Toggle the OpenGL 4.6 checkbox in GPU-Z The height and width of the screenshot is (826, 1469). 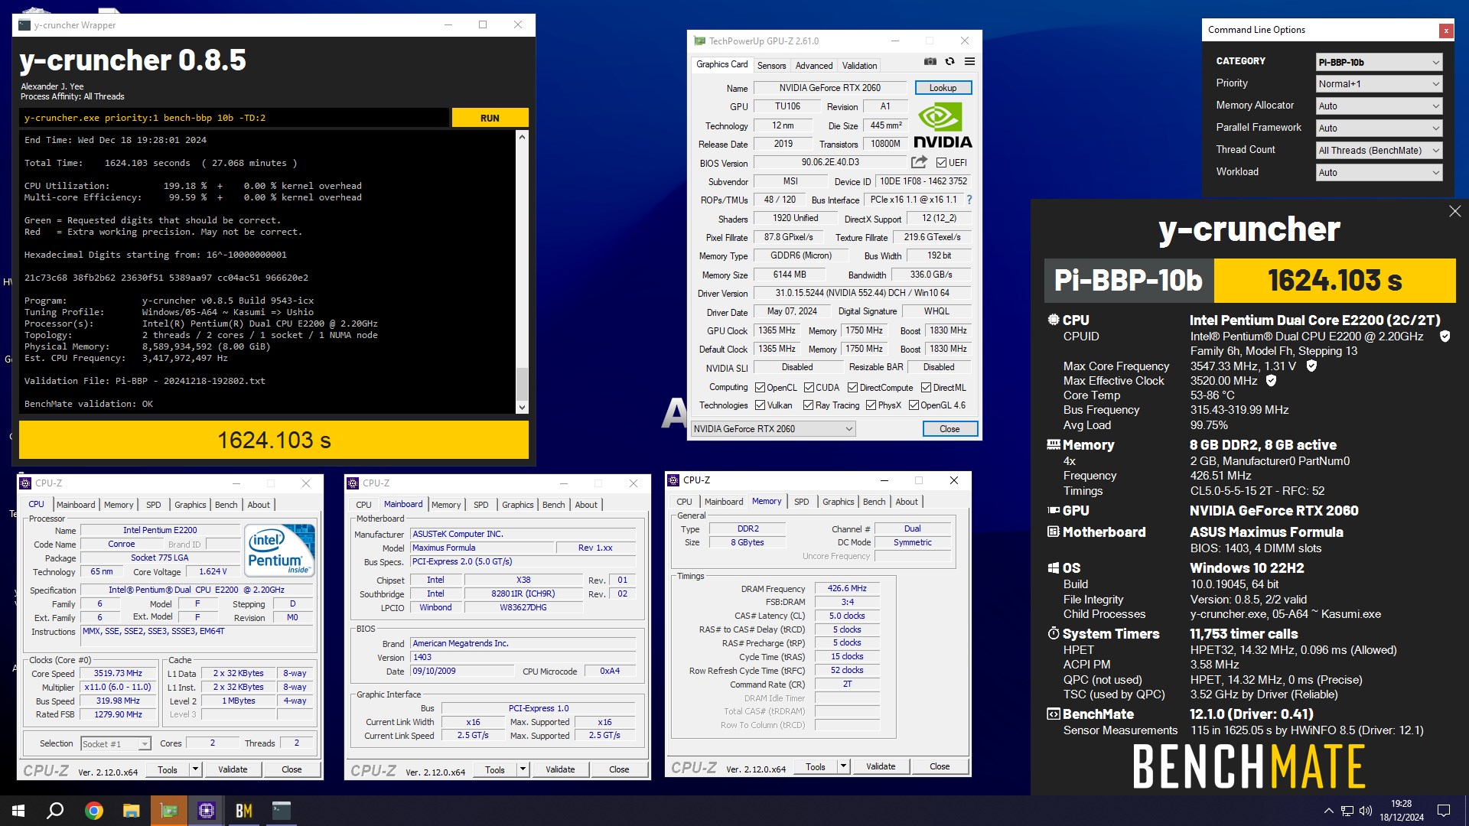click(914, 405)
